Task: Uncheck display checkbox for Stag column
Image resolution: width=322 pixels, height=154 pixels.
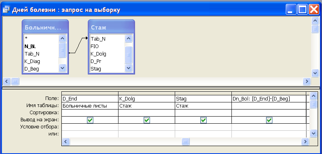Action: coord(203,120)
